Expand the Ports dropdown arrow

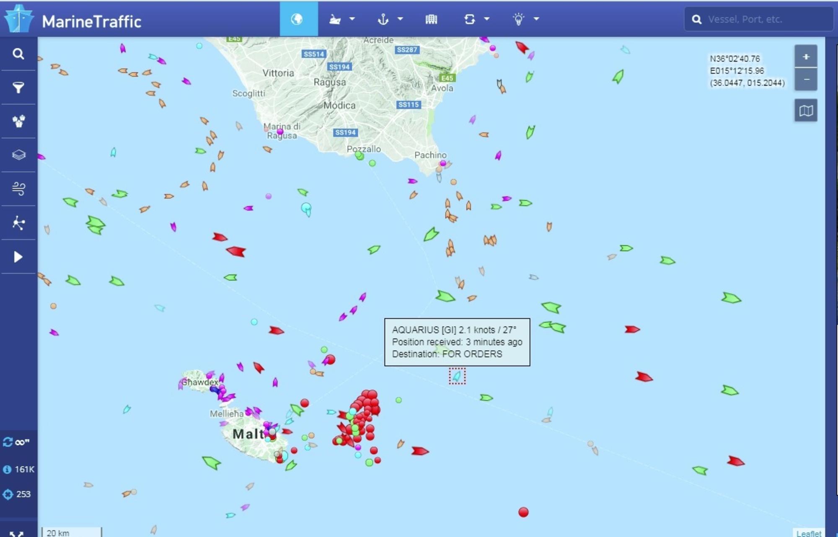click(x=400, y=19)
